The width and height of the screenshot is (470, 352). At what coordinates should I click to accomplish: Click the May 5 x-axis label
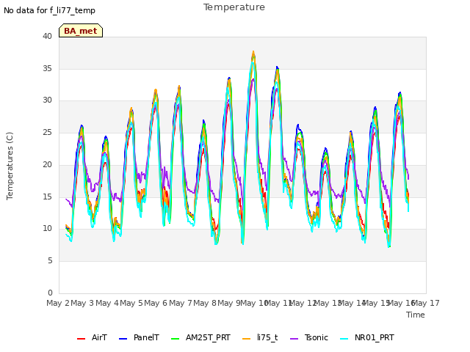coord(131,303)
